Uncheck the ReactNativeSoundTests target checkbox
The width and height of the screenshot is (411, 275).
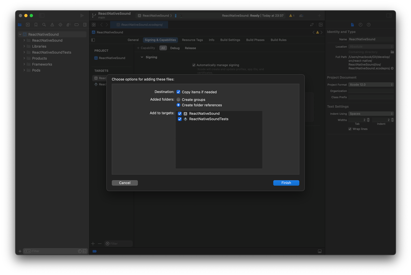point(180,119)
